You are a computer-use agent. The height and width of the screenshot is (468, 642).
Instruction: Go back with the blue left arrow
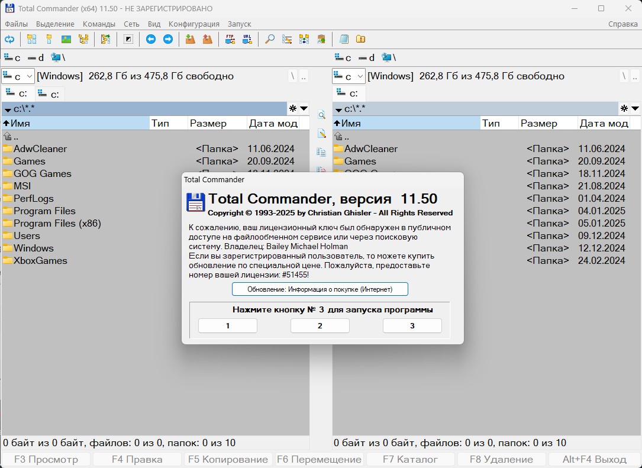tap(151, 39)
